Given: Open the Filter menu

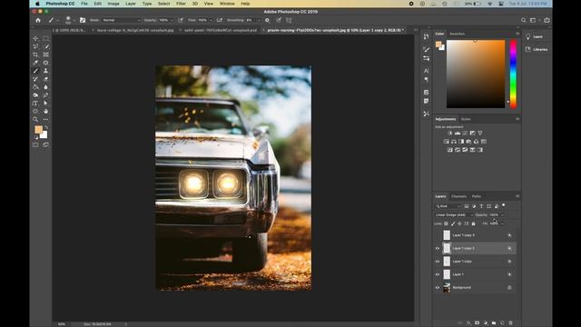Looking at the screenshot, I should [x=181, y=4].
